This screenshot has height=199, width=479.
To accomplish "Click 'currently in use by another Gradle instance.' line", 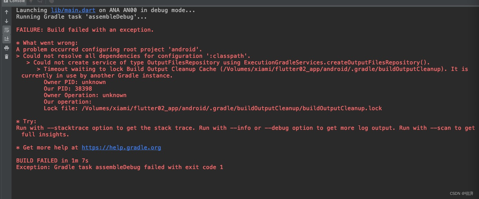I will [97, 76].
